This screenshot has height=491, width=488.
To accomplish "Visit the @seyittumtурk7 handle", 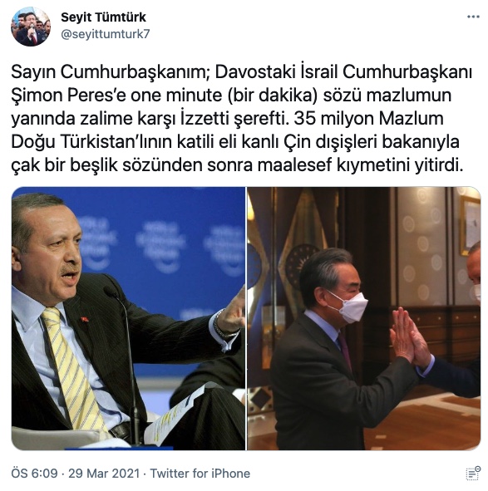I will (x=106, y=34).
